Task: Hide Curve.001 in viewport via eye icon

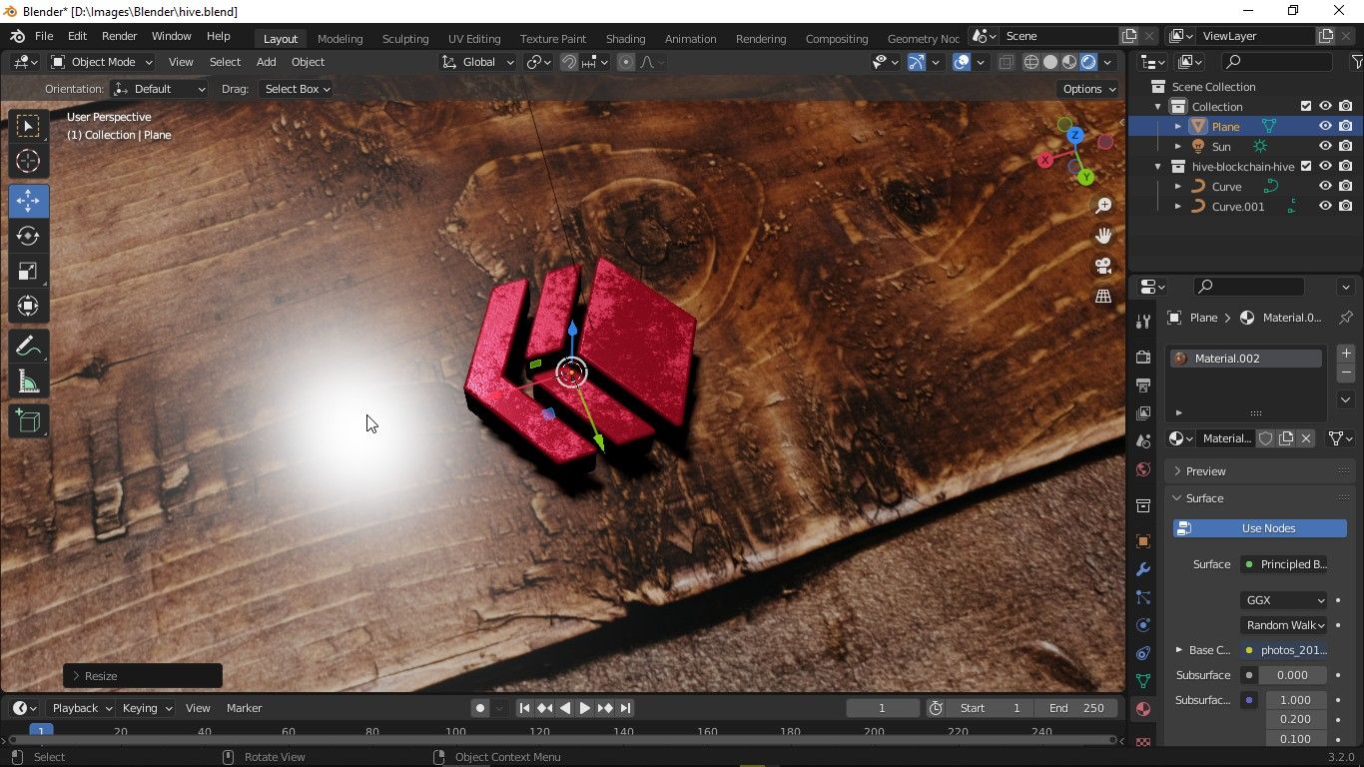Action: (1325, 207)
